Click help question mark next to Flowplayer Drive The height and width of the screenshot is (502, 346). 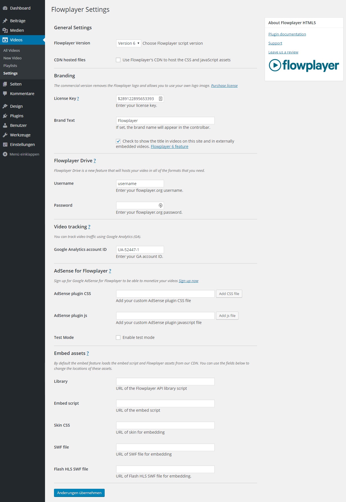tap(95, 161)
